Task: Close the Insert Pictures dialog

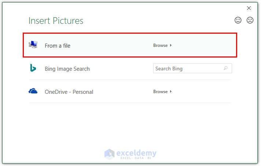Action: coord(249,8)
